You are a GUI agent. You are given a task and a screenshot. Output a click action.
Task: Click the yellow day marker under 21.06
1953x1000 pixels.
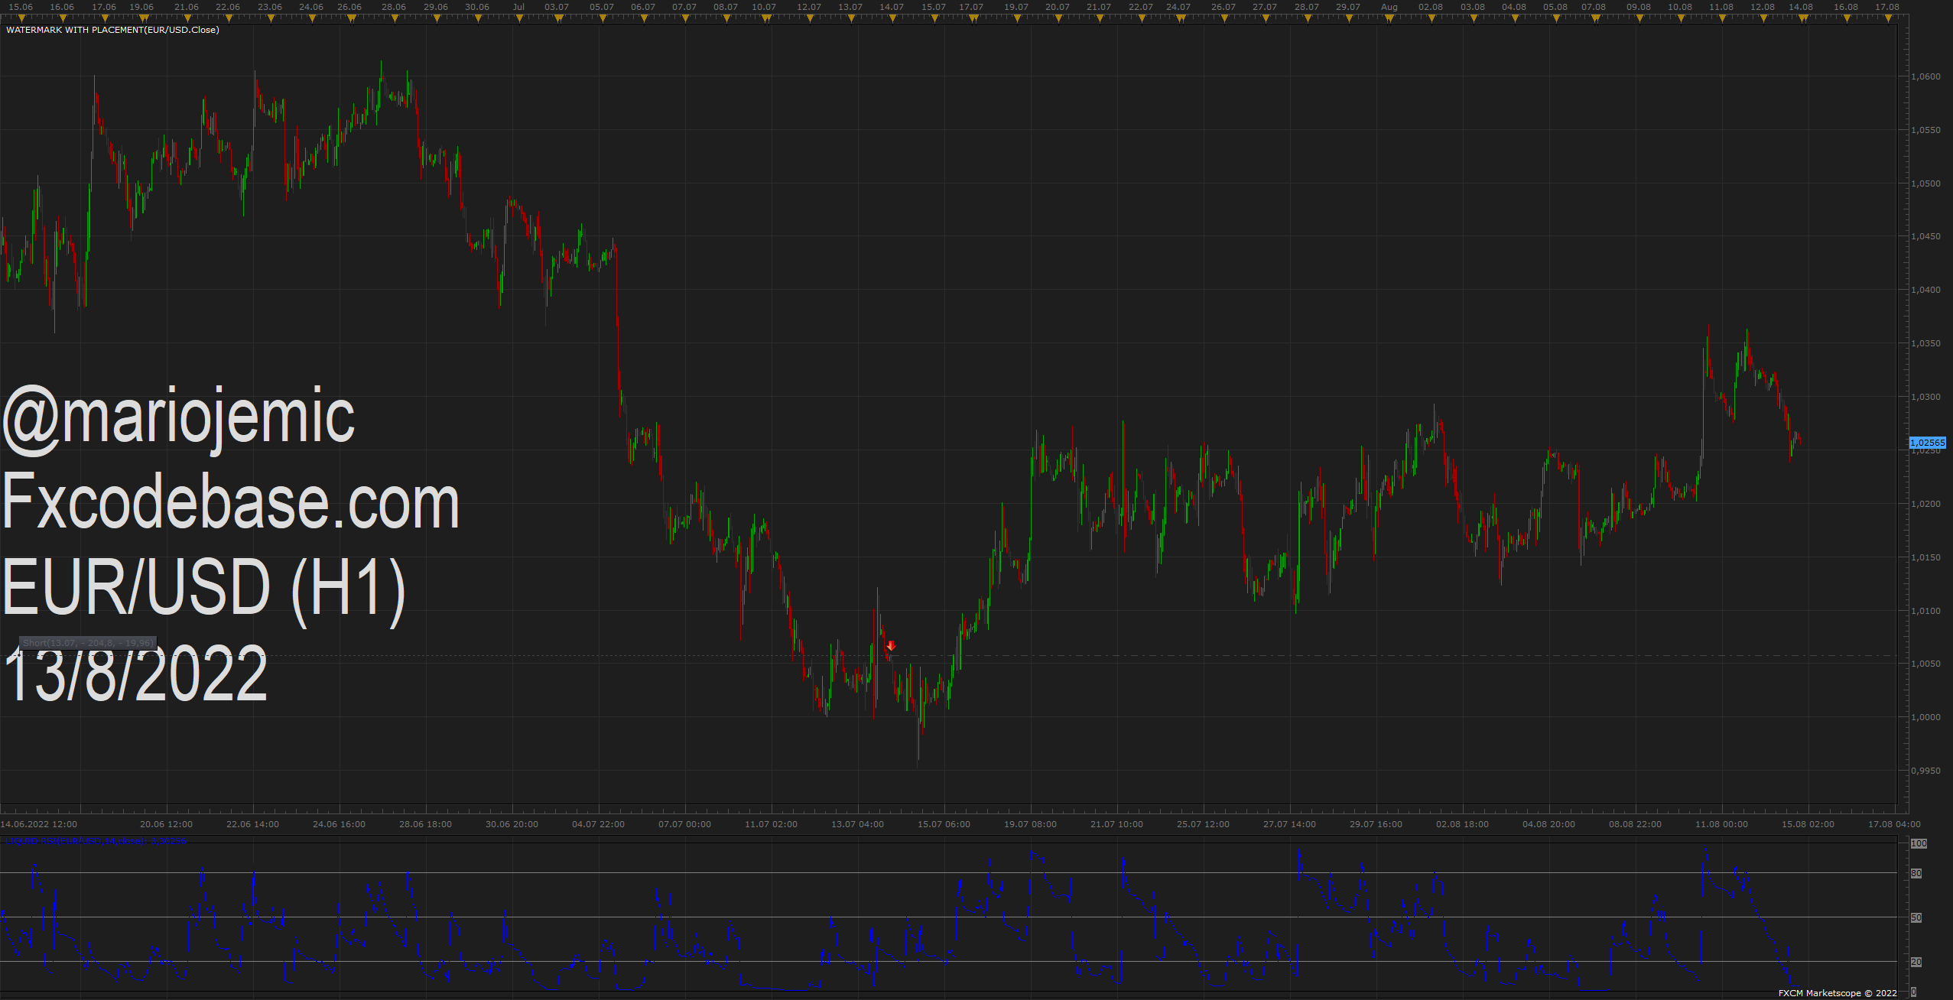coord(187,18)
